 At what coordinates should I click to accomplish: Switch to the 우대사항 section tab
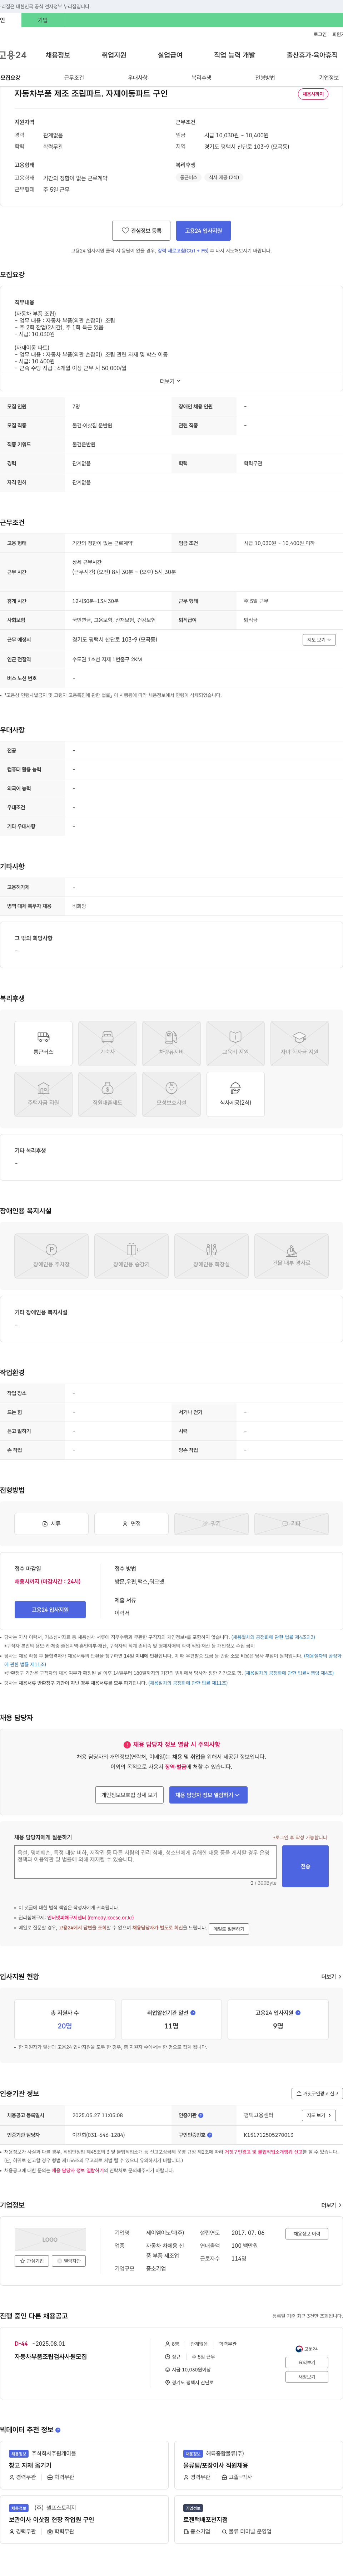point(138,78)
